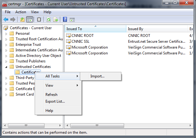This screenshot has width=196, height=138.
Task: Click the Refresh toolbar icon
Action: 49,20
